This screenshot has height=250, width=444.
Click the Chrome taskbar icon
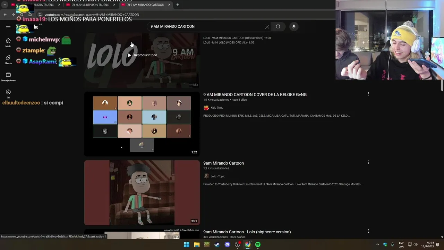tap(248, 244)
